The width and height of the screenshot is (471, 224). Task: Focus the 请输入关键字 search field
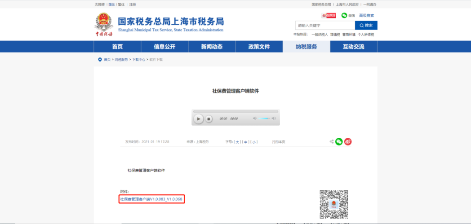pos(324,26)
